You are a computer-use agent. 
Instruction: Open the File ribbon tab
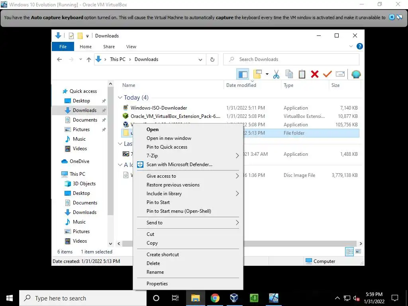click(63, 47)
